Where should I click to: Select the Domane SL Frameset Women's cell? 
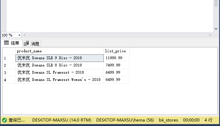point(59,80)
